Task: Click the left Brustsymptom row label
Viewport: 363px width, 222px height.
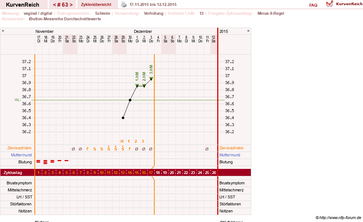Action: [19, 183]
